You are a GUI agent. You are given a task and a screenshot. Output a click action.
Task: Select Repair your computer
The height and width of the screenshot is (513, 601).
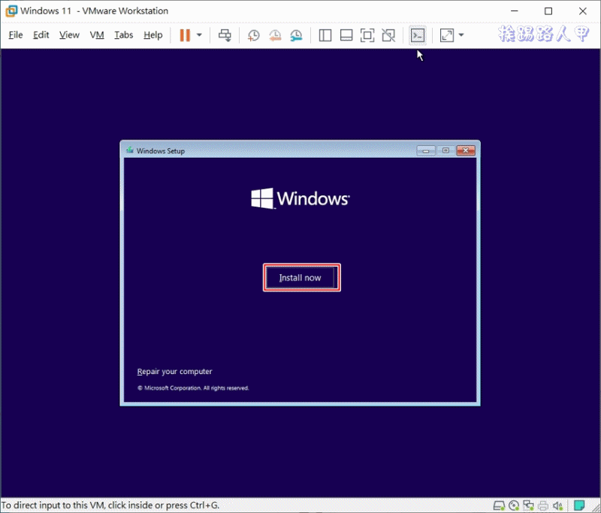[x=174, y=371]
